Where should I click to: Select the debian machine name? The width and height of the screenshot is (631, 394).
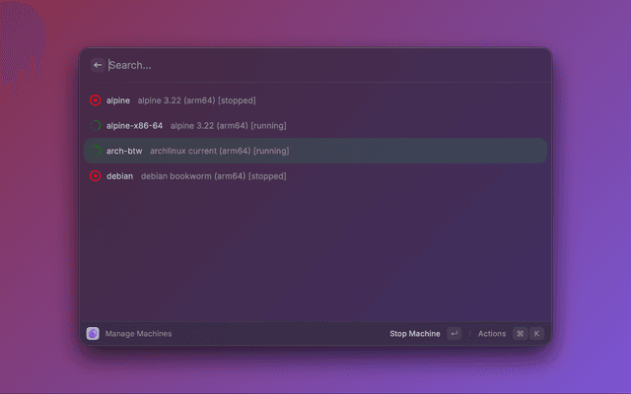coord(119,176)
